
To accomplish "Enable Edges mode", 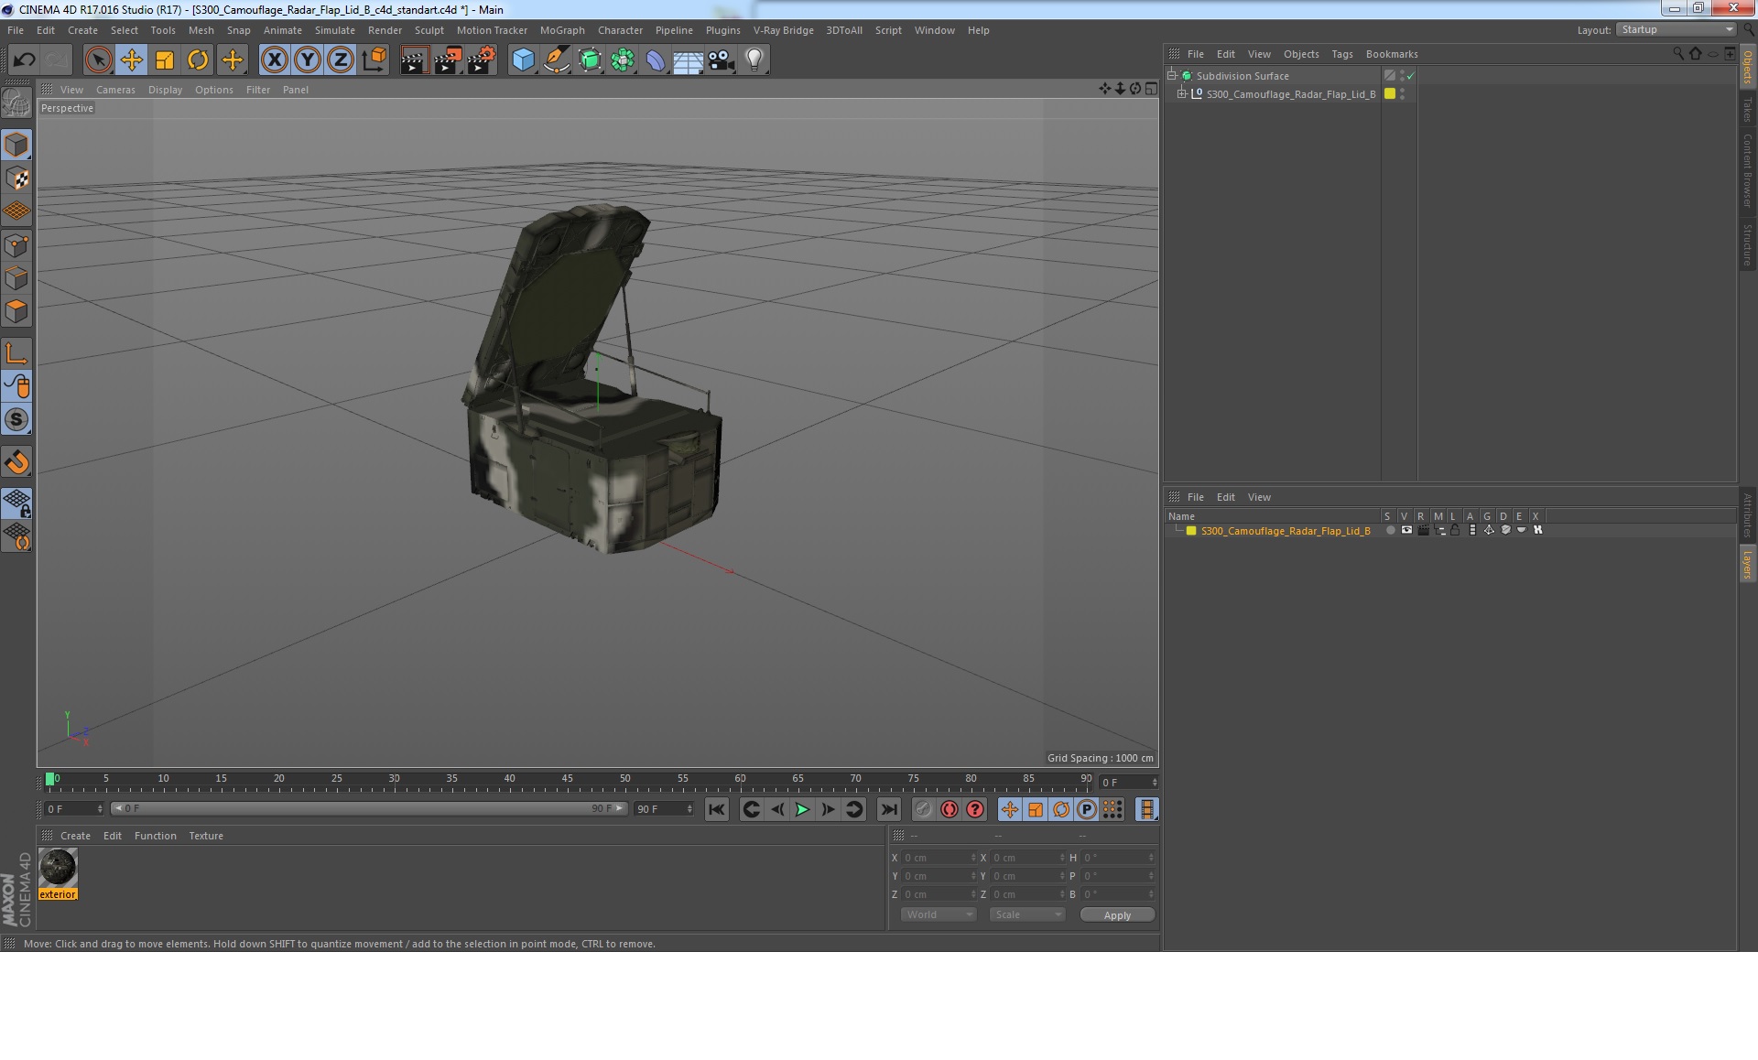I will click(x=16, y=277).
